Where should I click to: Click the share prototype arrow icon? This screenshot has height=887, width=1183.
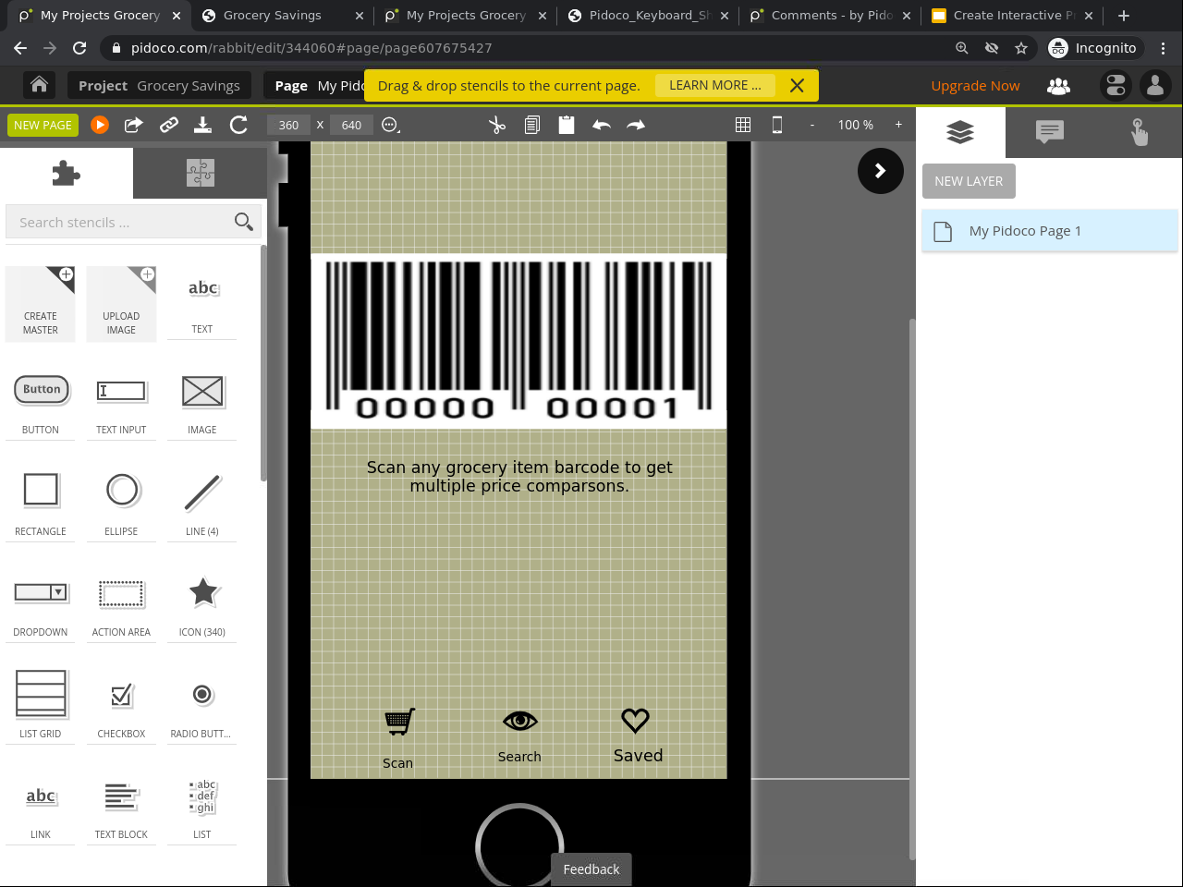pyautogui.click(x=134, y=125)
